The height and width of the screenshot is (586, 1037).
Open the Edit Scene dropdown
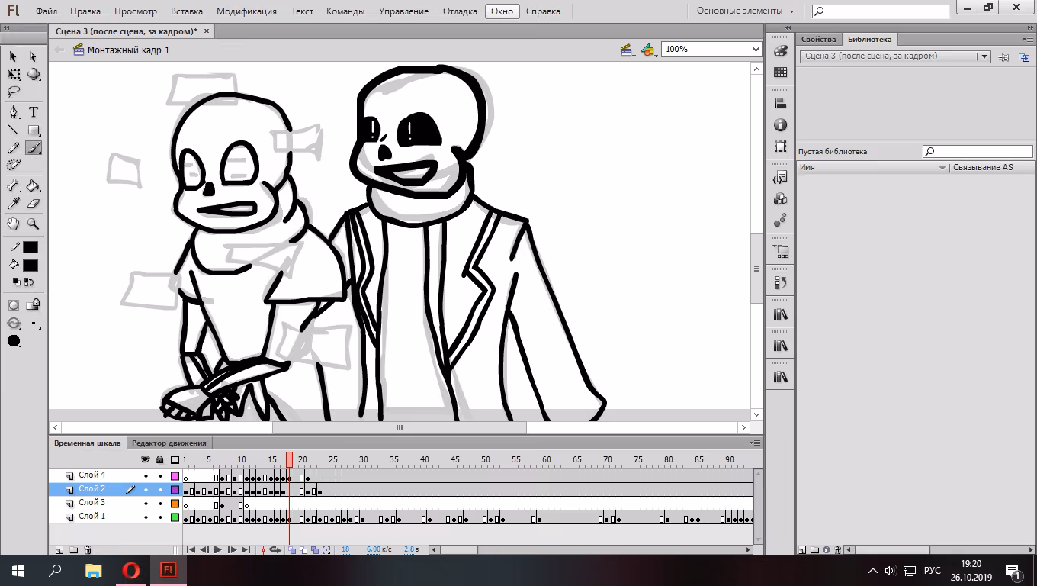[x=628, y=50]
